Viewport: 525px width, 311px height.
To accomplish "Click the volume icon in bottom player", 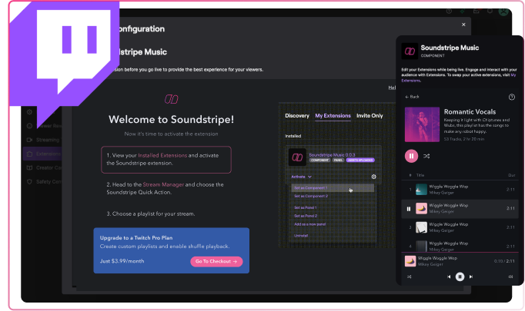I will (x=511, y=276).
